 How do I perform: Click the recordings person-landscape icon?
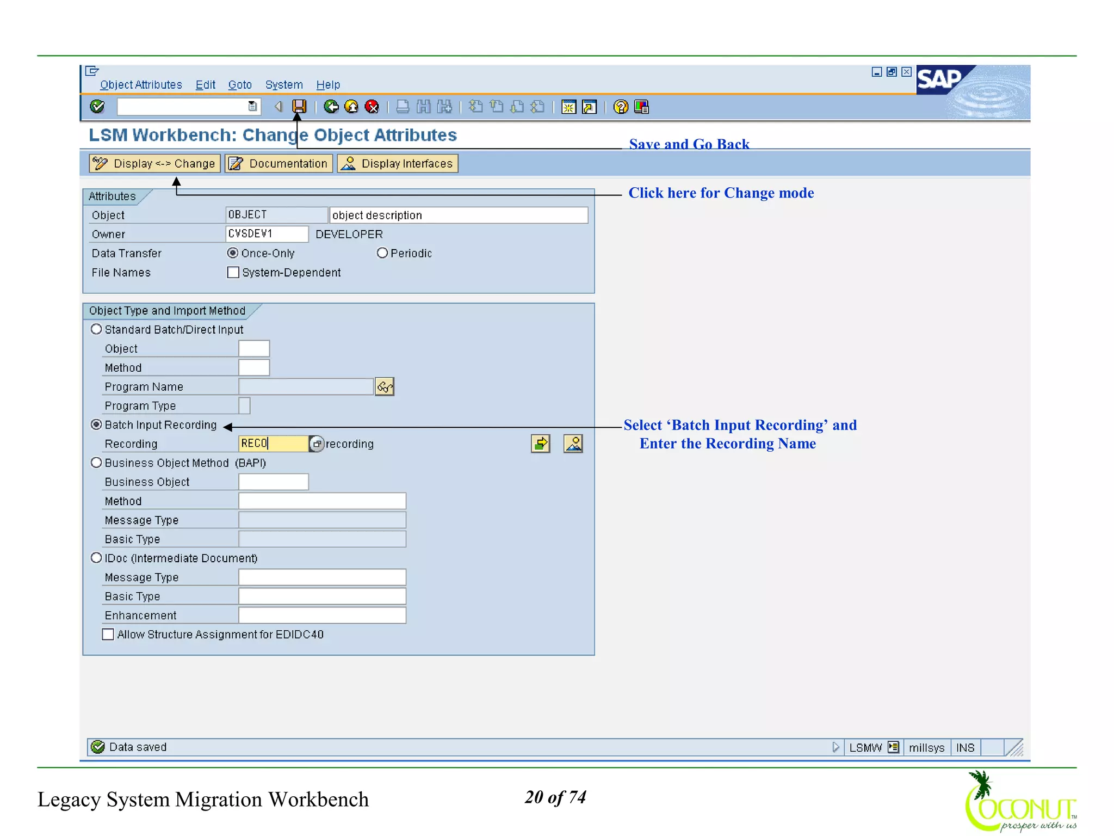point(573,444)
